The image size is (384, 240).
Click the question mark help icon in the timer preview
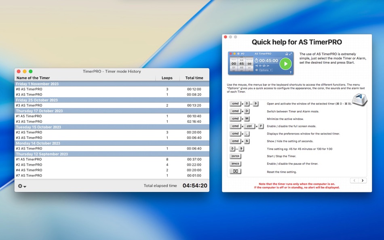[x=291, y=72]
